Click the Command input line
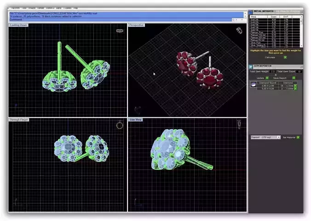 pyautogui.click(x=121, y=20)
